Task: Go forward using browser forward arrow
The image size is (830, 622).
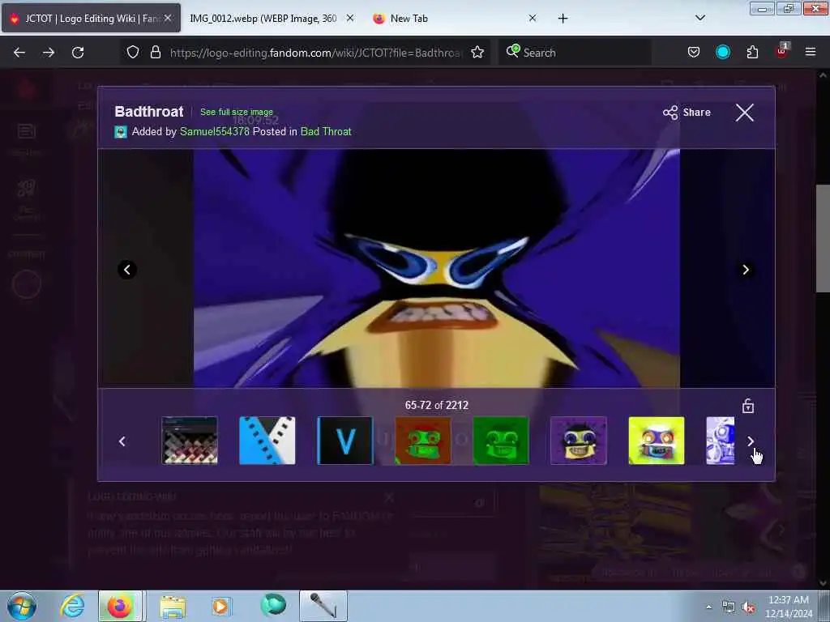Action: 49,53
